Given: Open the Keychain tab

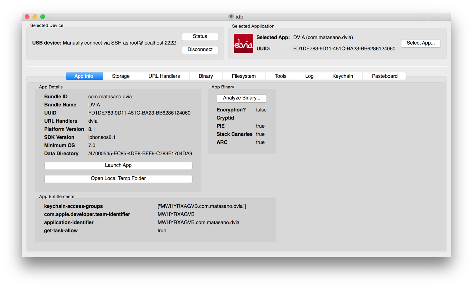Looking at the screenshot, I should pyautogui.click(x=343, y=76).
